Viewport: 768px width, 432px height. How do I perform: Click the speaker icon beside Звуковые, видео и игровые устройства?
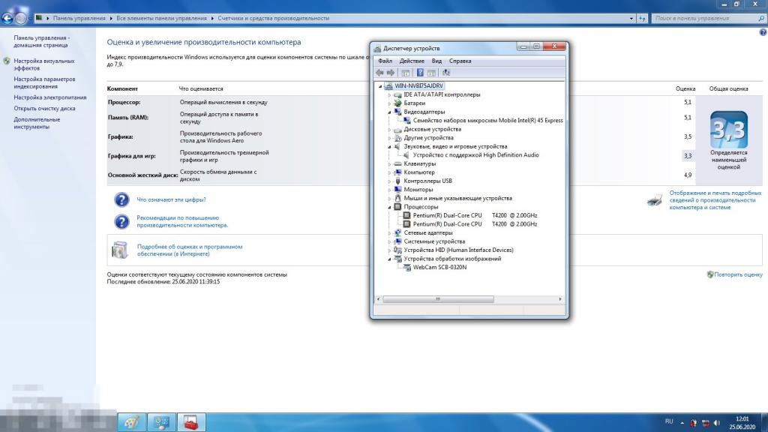point(397,146)
